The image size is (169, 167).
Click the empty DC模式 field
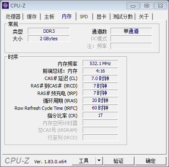[131, 39]
